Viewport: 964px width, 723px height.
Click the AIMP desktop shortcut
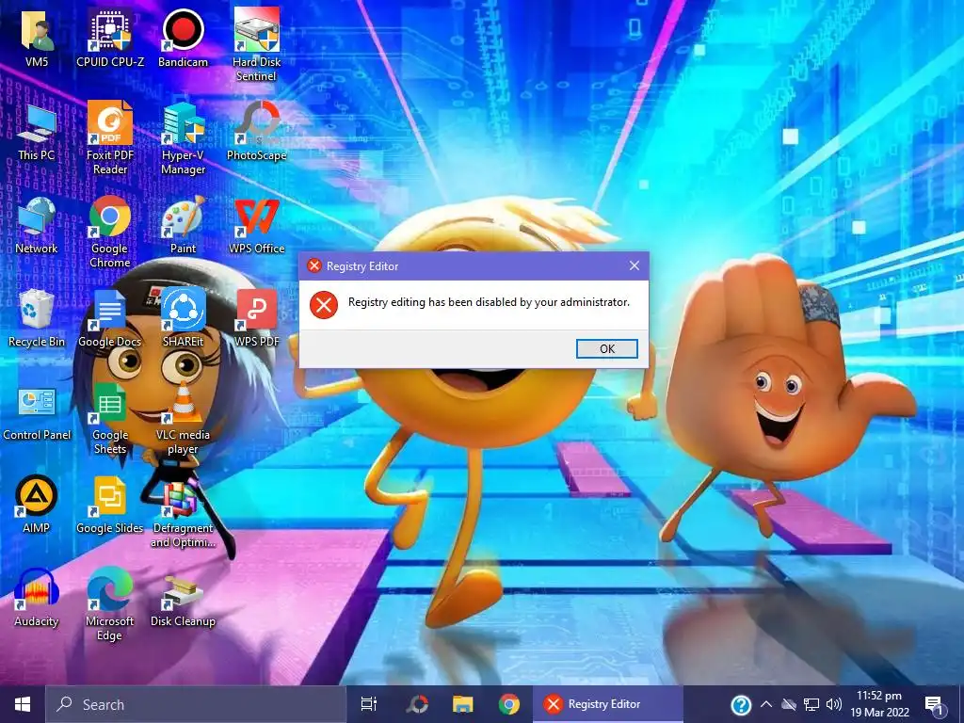[x=37, y=505]
